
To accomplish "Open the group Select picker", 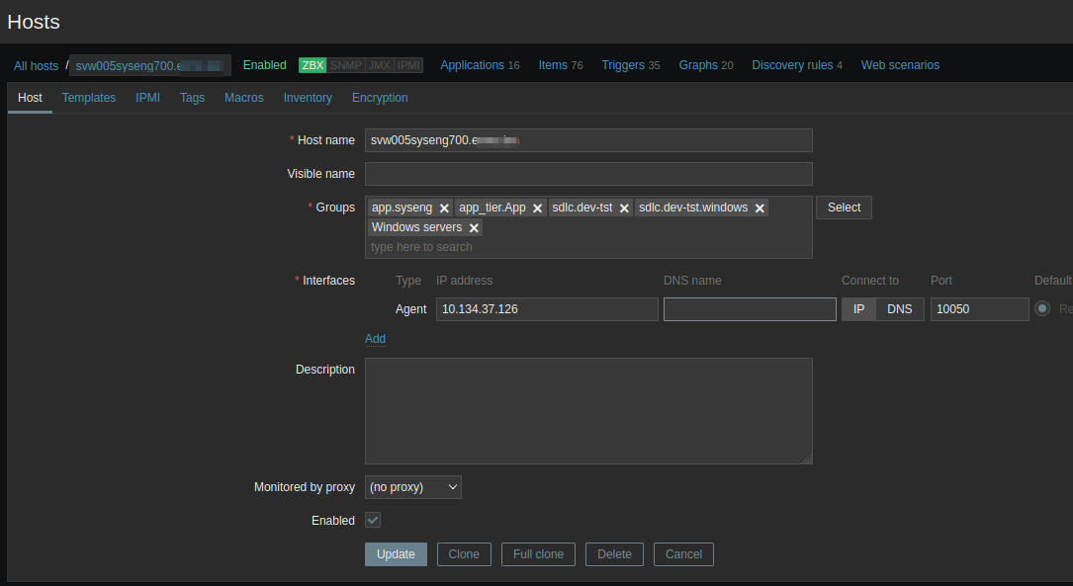I will (844, 208).
